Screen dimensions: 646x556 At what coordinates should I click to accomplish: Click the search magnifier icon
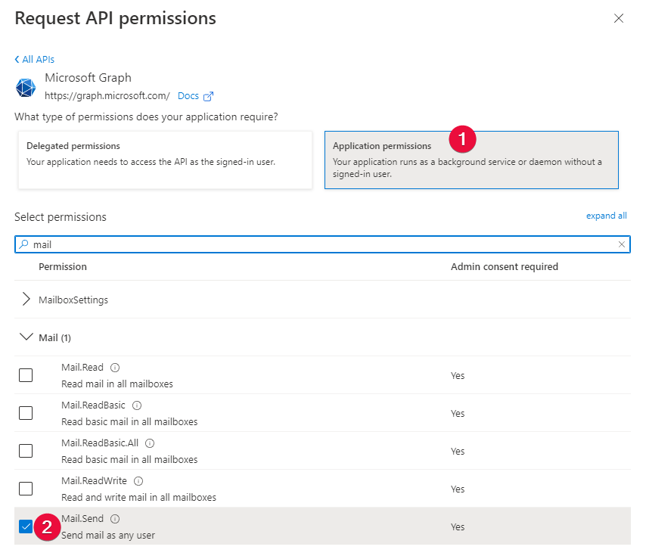(x=24, y=244)
